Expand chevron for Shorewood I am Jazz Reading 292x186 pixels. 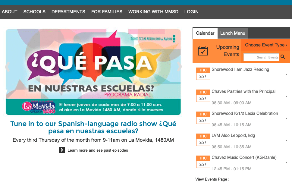pos(286,74)
